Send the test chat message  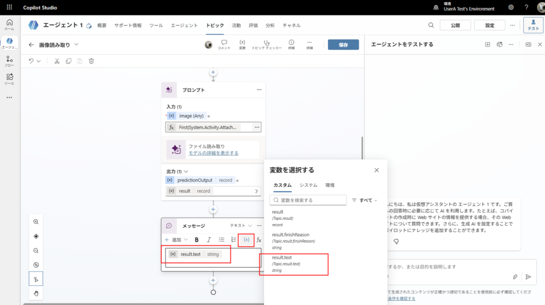tap(529, 277)
